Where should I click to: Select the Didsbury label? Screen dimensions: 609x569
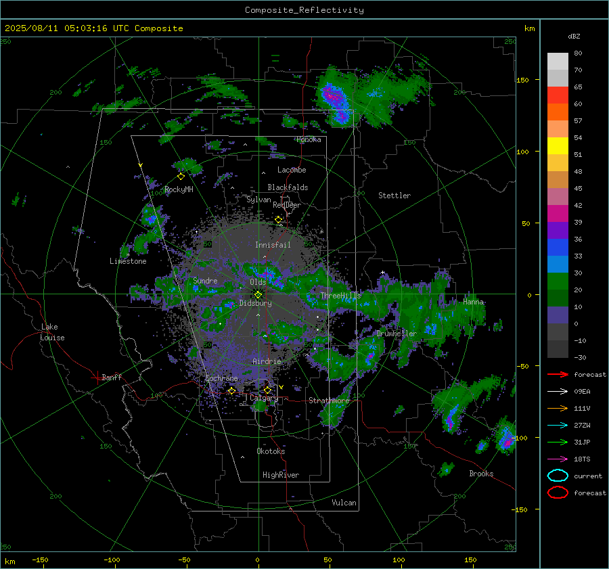255,303
